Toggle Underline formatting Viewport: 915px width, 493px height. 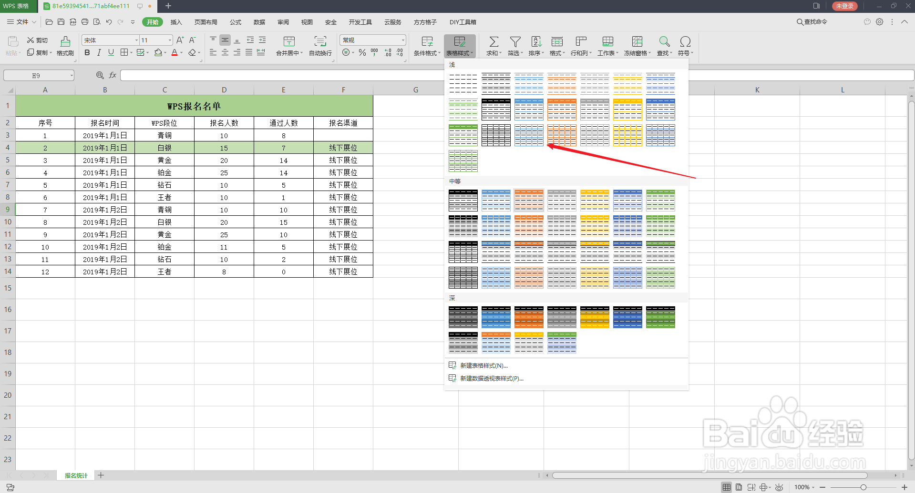111,52
